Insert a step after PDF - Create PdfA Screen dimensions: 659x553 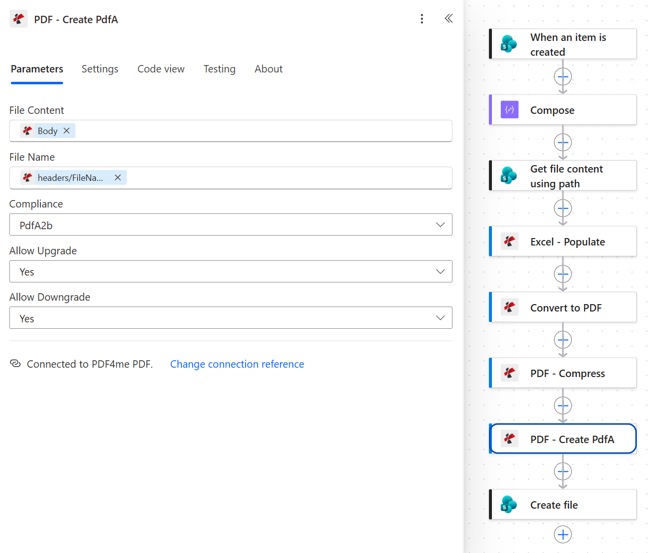[x=563, y=471]
